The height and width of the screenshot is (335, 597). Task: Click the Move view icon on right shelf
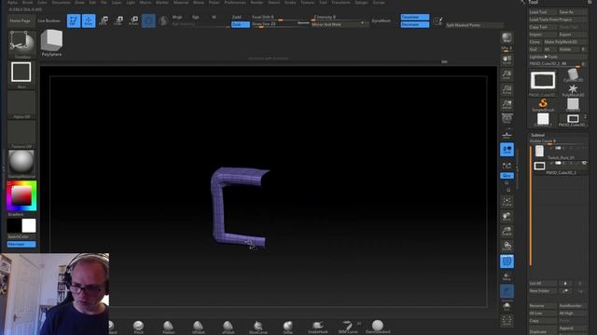[x=507, y=217]
